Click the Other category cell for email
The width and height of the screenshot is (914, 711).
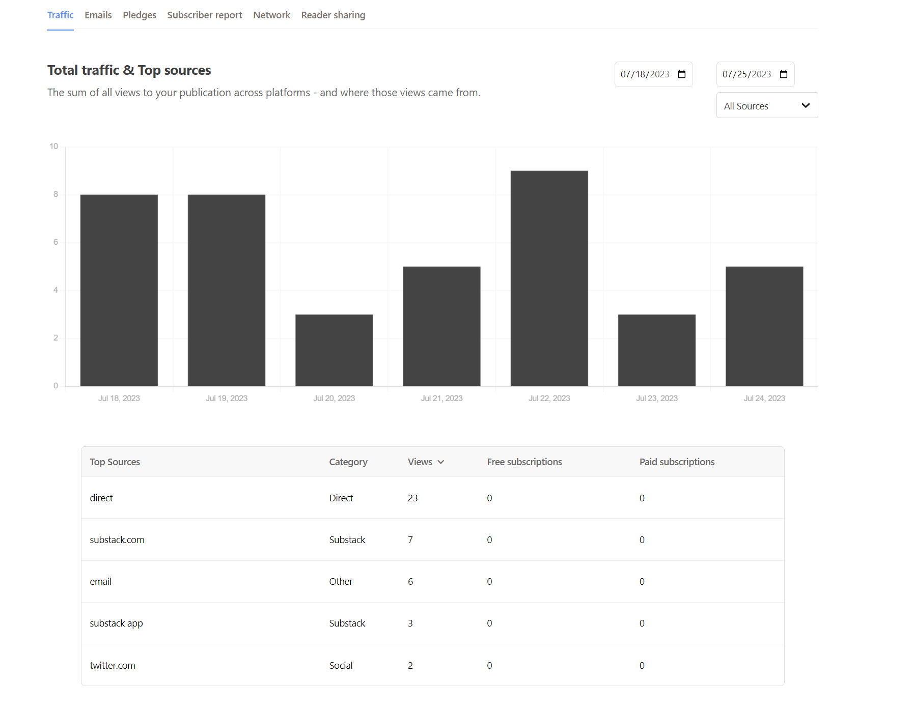click(x=341, y=582)
